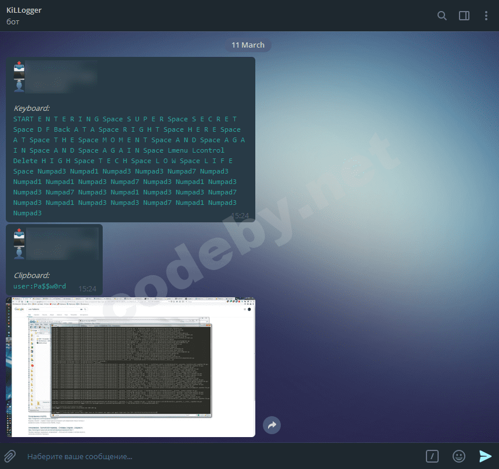
Task: Forward the screenshot with the share arrow
Action: tap(272, 425)
